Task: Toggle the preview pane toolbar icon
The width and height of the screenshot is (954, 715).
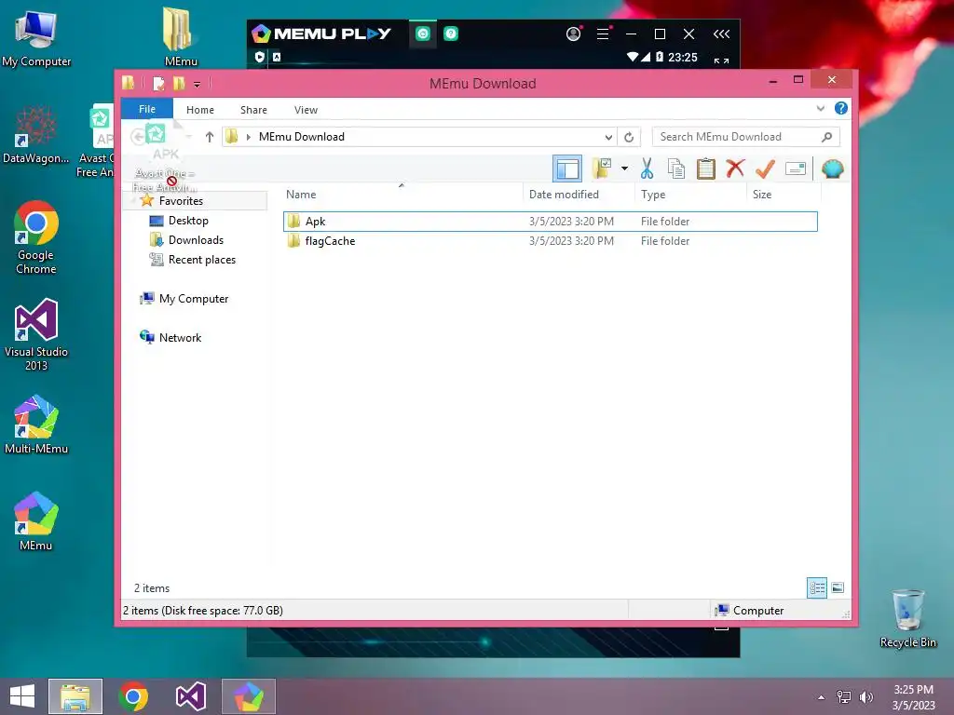Action: (567, 169)
